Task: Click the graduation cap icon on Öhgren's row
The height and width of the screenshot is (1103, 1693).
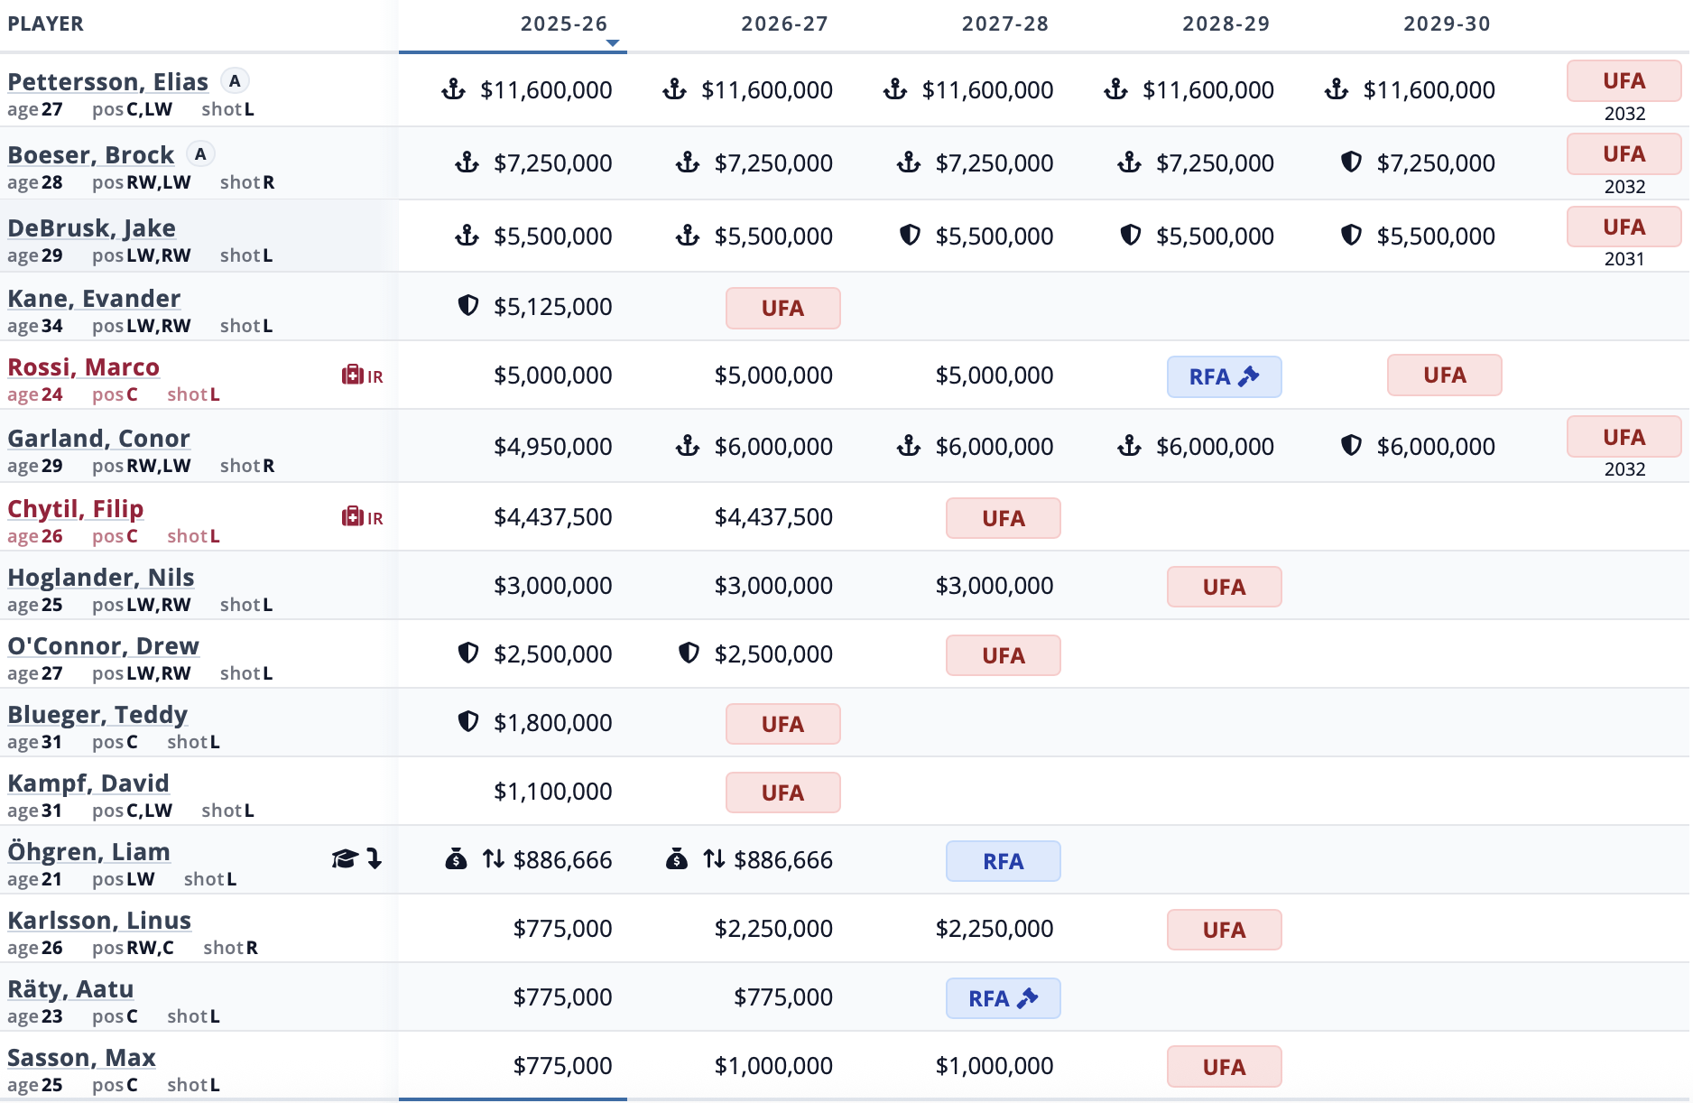Action: pyautogui.click(x=344, y=859)
